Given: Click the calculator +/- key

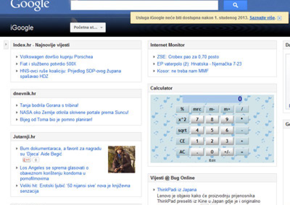Looking at the screenshot, I should [227, 152].
